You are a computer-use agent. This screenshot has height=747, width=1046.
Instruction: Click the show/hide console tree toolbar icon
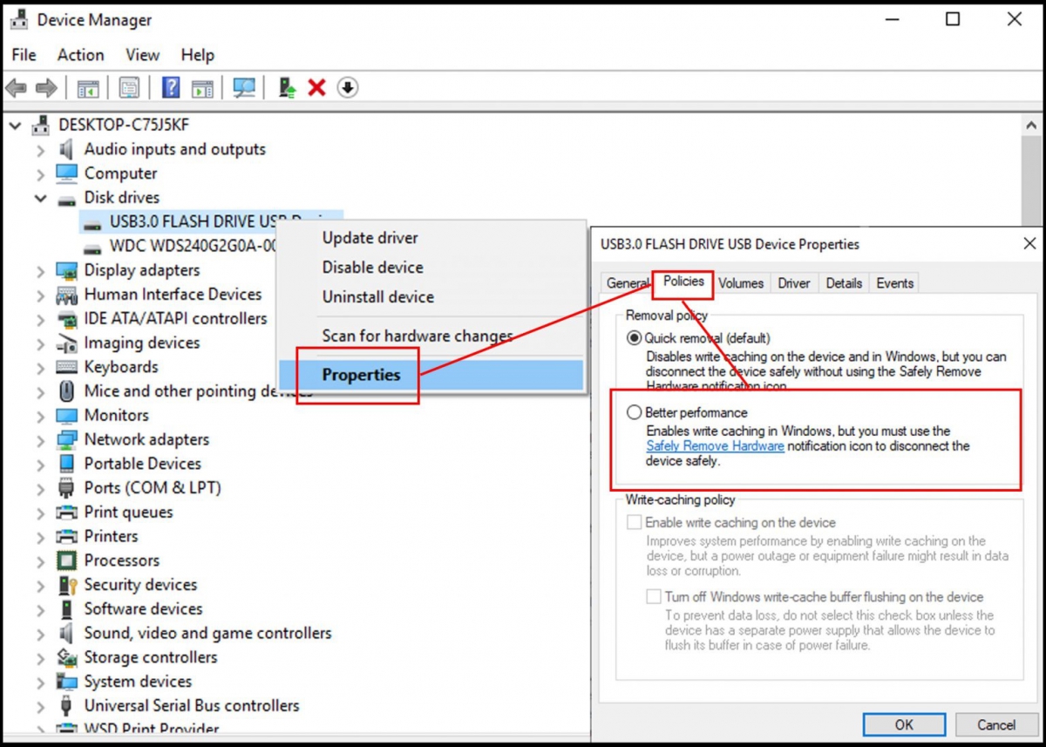tap(88, 88)
